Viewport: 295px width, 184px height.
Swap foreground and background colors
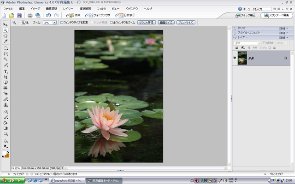point(8,152)
